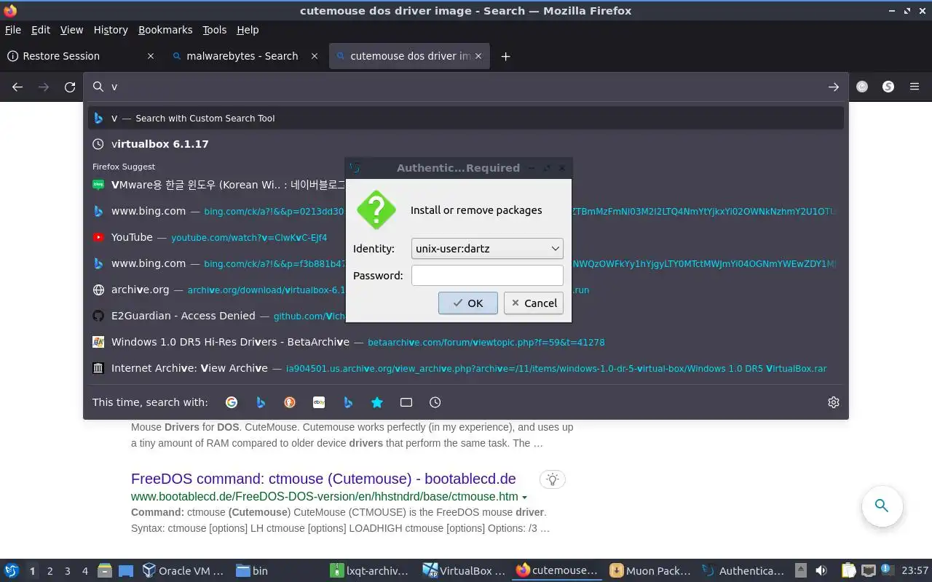932x582 pixels.
Task: Select virtualbox 6.1.17 history suggestion
Action: coord(466,144)
